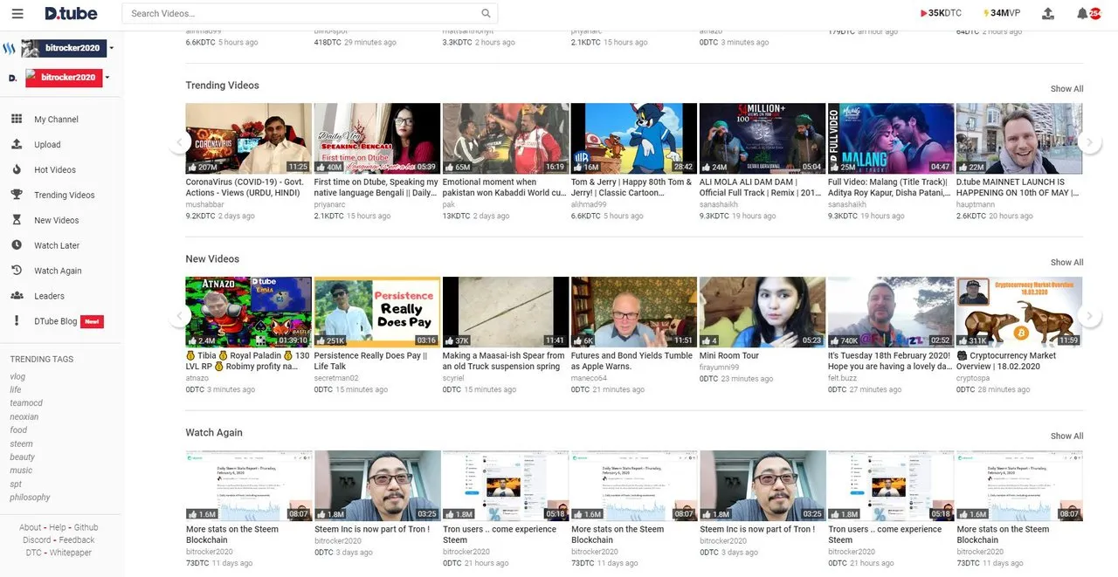Click the Leaders people icon

[x=17, y=296]
